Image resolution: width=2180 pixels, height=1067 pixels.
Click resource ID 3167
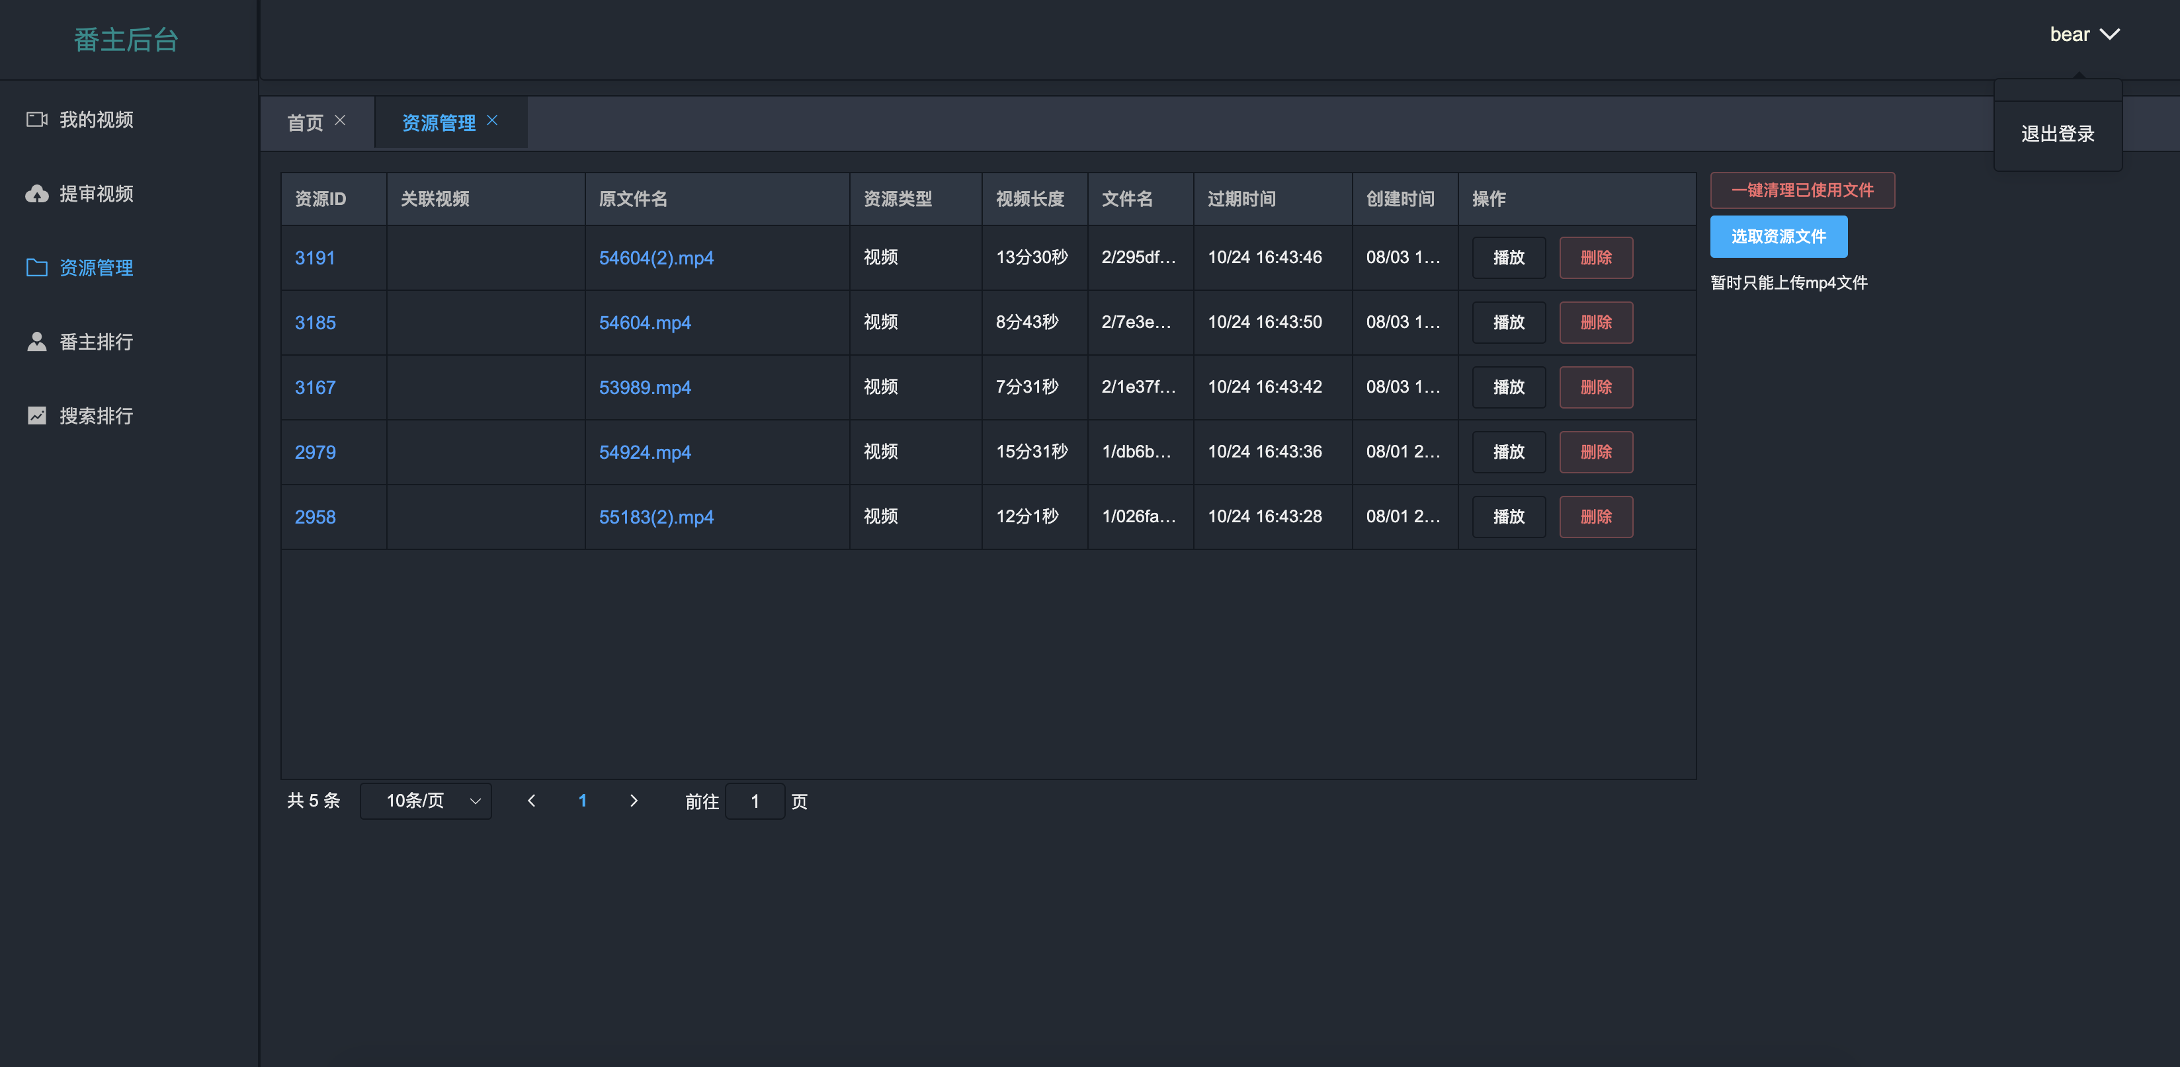315,387
